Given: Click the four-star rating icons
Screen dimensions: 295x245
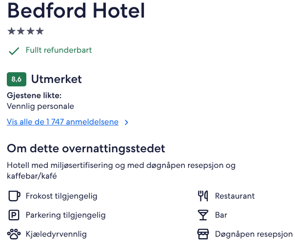Looking at the screenshot, I should click(25, 31).
